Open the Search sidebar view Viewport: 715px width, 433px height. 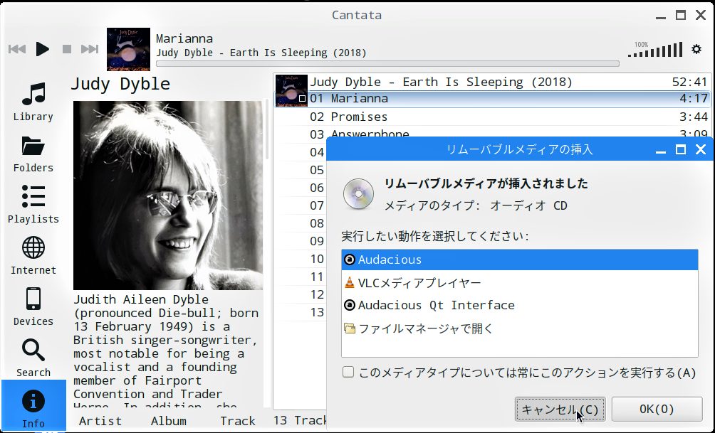click(33, 358)
